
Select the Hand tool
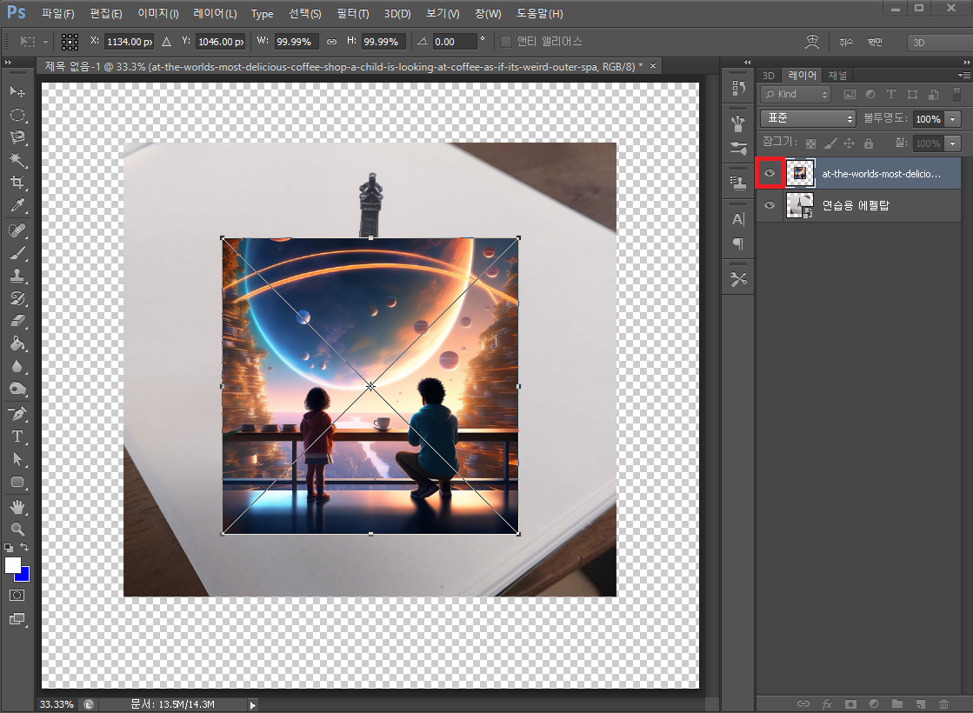17,507
